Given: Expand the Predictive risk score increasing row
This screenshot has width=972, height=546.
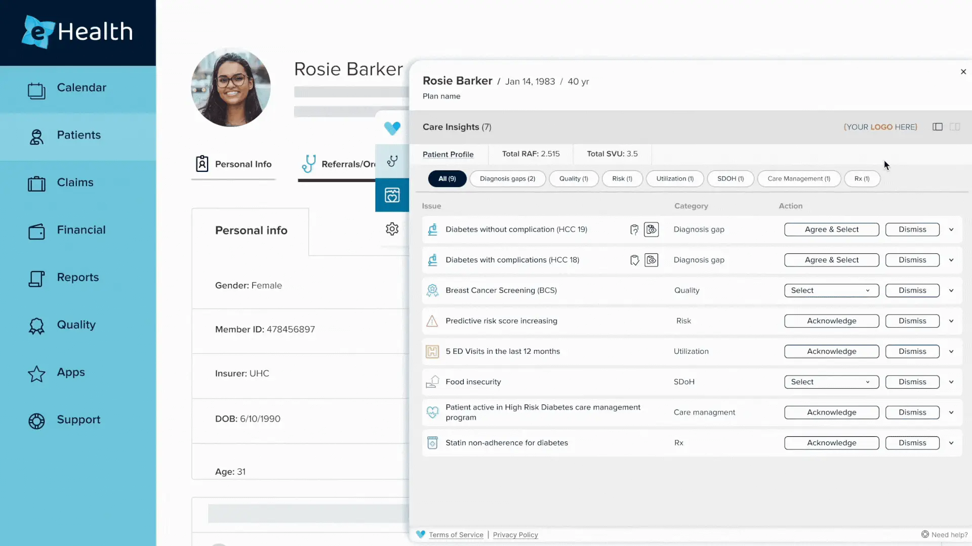Looking at the screenshot, I should [x=951, y=321].
